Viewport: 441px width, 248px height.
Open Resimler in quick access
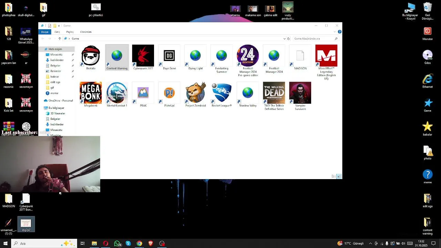pos(55,71)
